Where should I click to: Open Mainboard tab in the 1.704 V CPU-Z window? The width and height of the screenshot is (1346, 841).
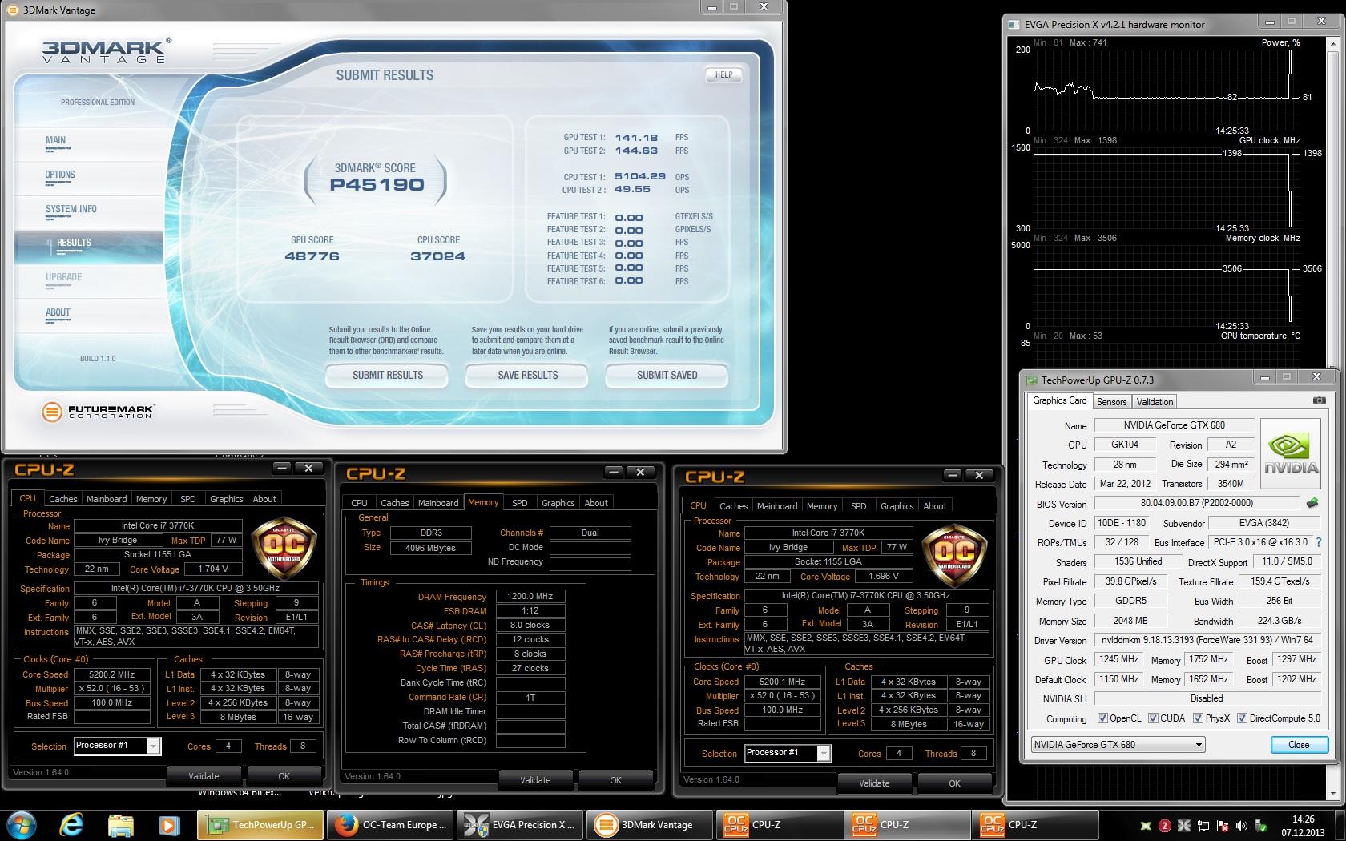[107, 499]
